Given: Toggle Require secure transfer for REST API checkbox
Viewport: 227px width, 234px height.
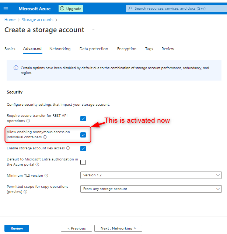Looking at the screenshot, I should point(83,119).
